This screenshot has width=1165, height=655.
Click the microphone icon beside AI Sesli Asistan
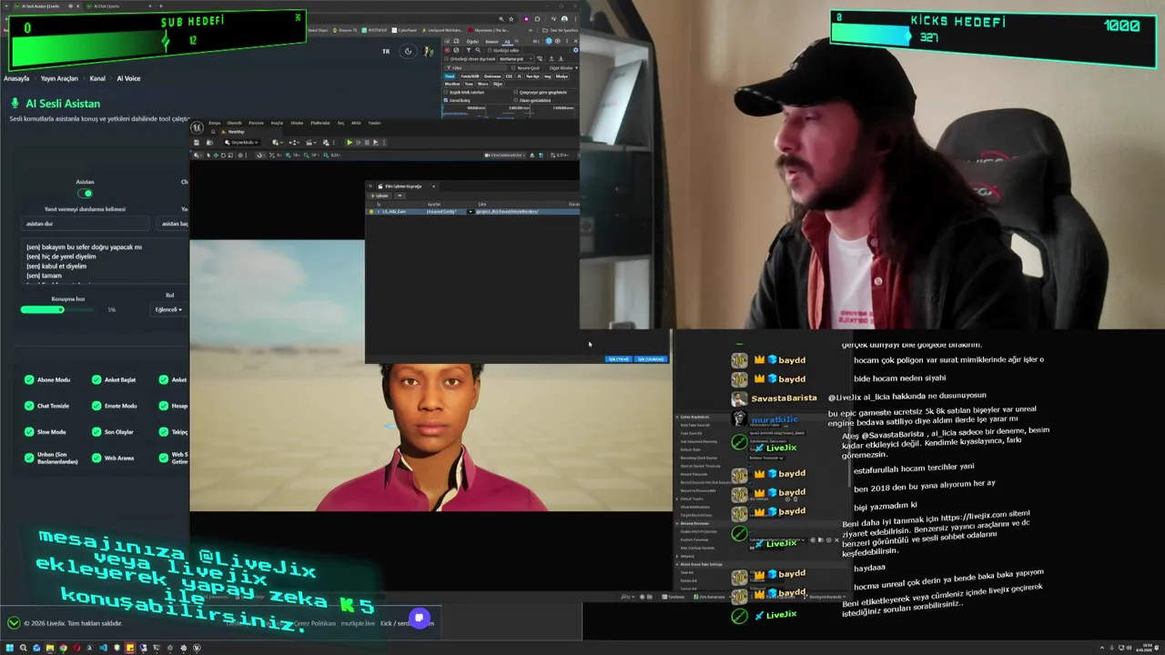point(15,104)
